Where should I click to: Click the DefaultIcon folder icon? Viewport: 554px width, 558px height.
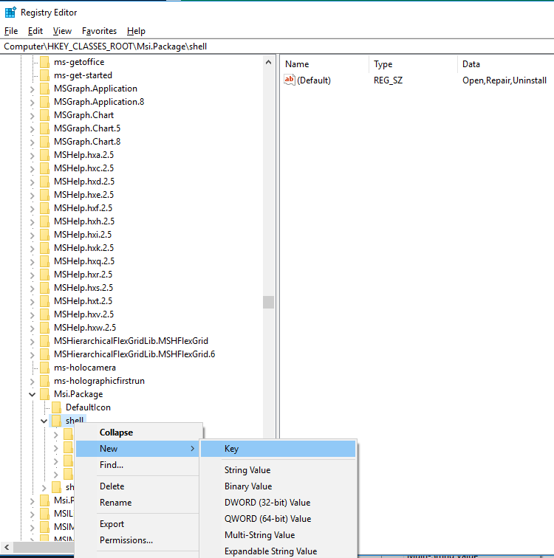point(57,407)
